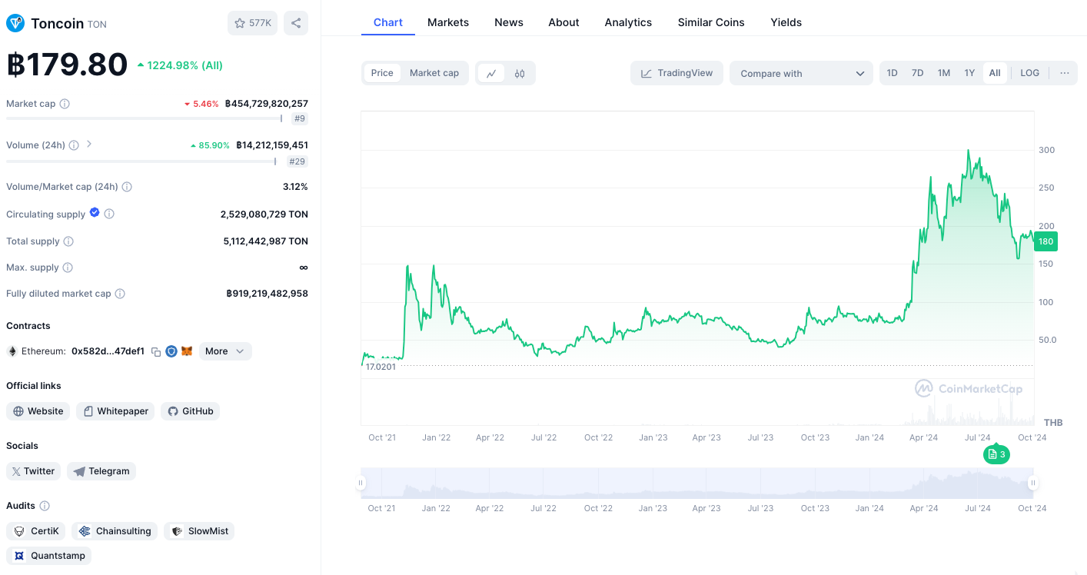Set chart range to All
Image resolution: width=1087 pixels, height=575 pixels.
pyautogui.click(x=995, y=73)
